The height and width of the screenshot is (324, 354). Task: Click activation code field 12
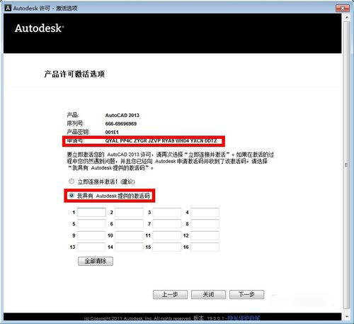tap(205, 235)
